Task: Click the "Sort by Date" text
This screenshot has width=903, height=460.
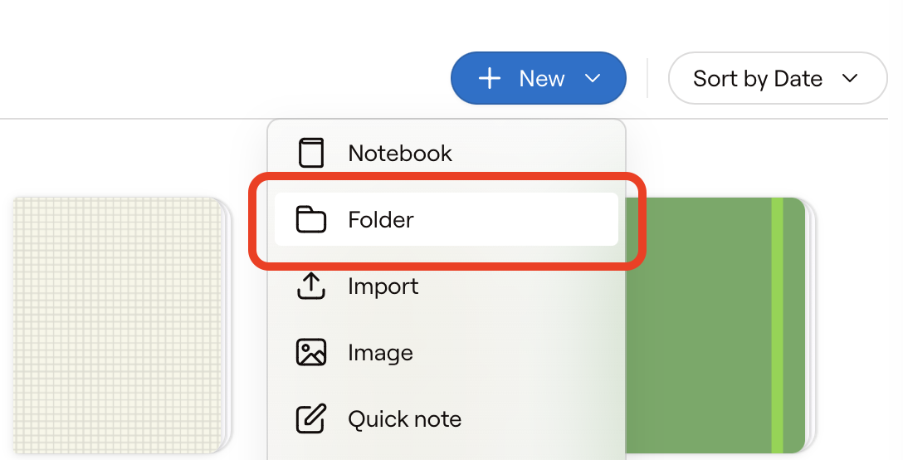Action: coord(757,79)
